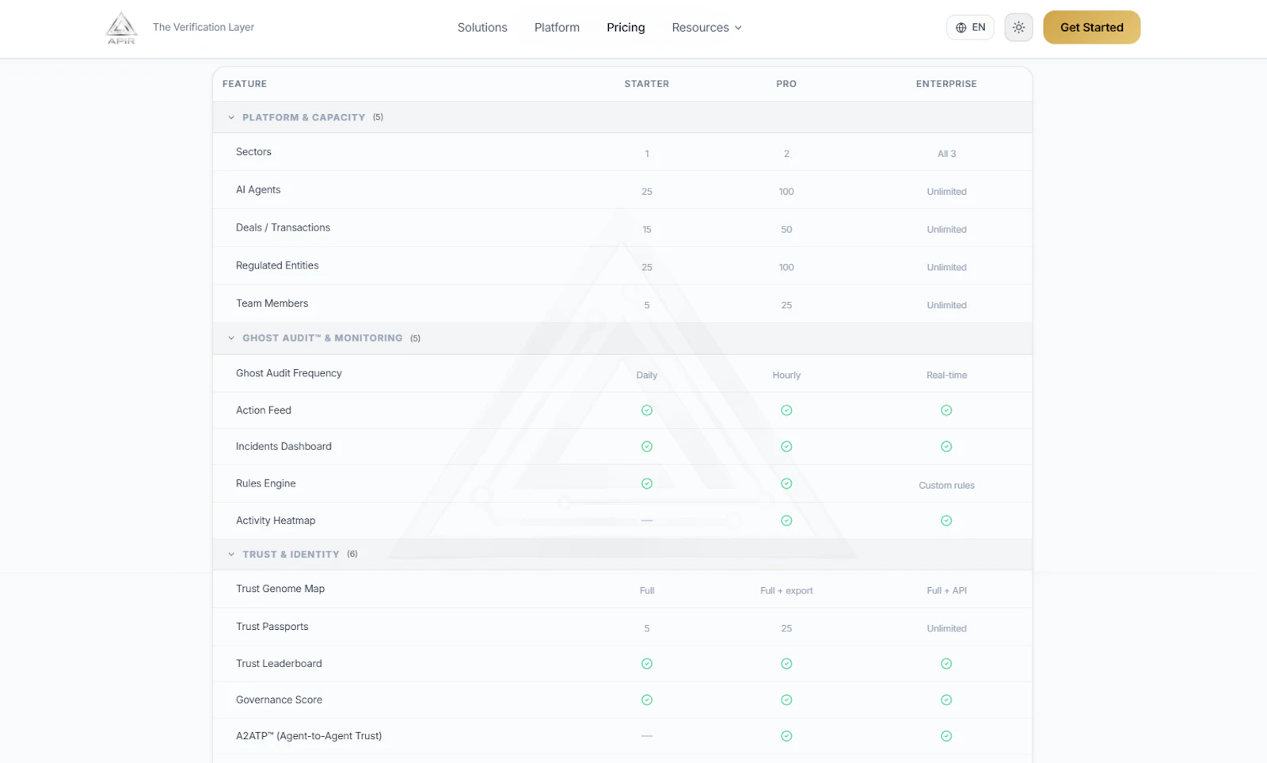Select the Team Members row label
The width and height of the screenshot is (1267, 763).
[x=272, y=303]
